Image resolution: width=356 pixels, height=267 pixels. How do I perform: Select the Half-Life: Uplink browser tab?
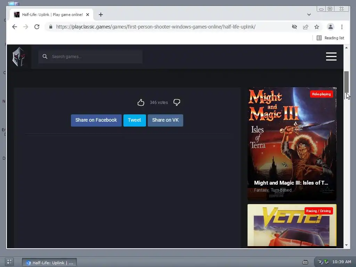51,15
